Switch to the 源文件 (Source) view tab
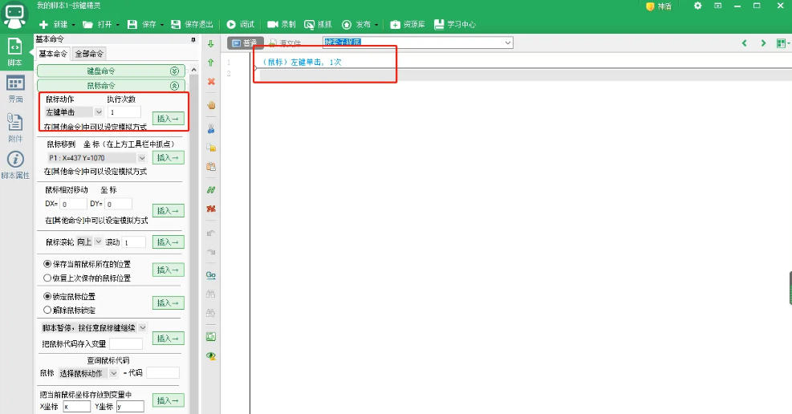The width and height of the screenshot is (792, 414). point(285,43)
